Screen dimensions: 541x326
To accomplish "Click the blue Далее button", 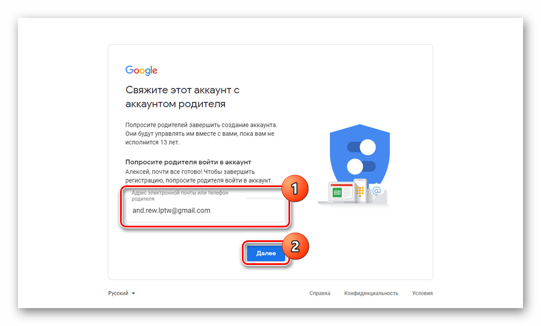I will (266, 253).
